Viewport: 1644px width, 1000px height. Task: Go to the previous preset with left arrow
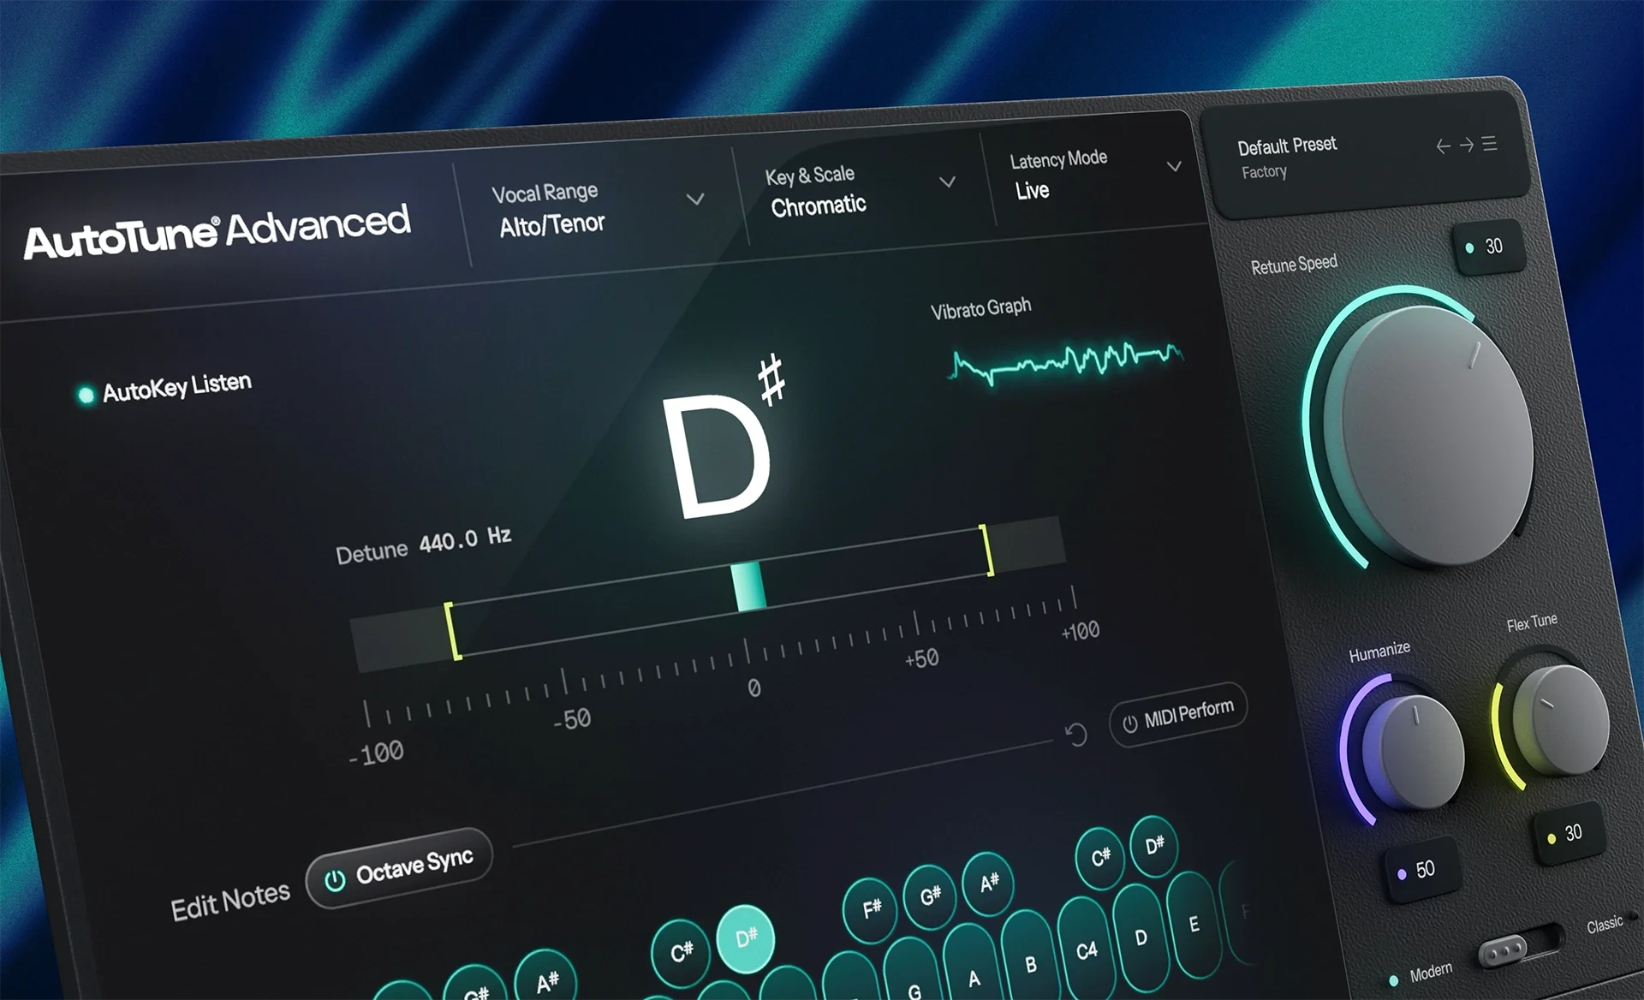1444,146
